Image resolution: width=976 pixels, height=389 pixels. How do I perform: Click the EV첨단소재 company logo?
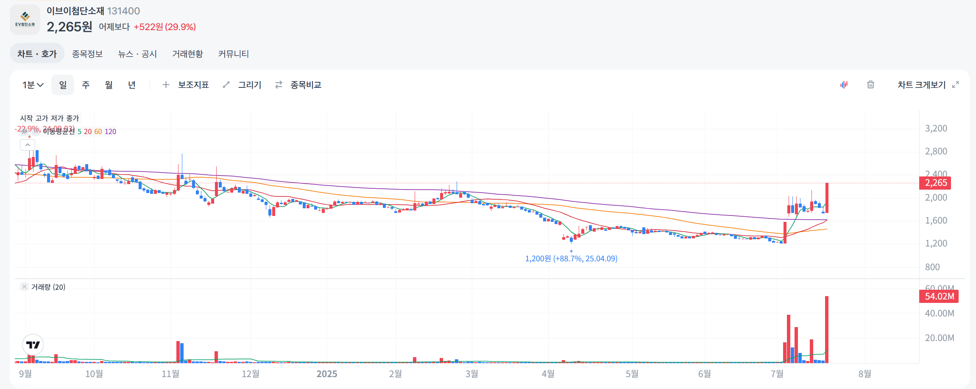tap(25, 20)
